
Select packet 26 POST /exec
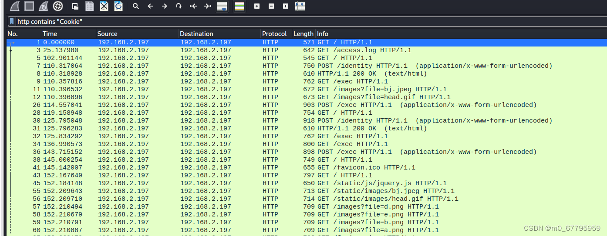click(307, 105)
